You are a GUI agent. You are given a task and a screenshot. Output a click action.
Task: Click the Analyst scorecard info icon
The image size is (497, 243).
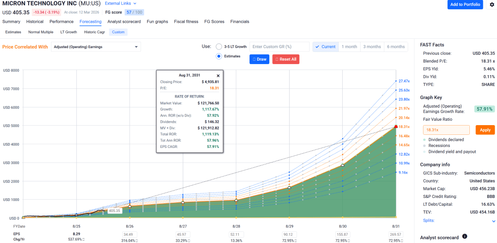pos(464,237)
